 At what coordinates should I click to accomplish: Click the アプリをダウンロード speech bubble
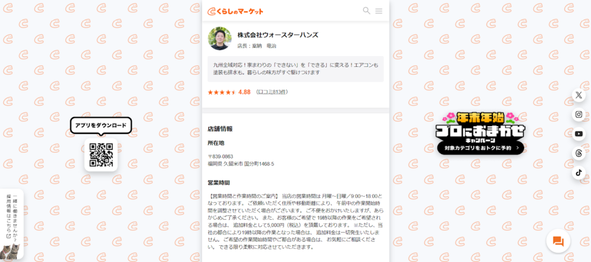101,126
